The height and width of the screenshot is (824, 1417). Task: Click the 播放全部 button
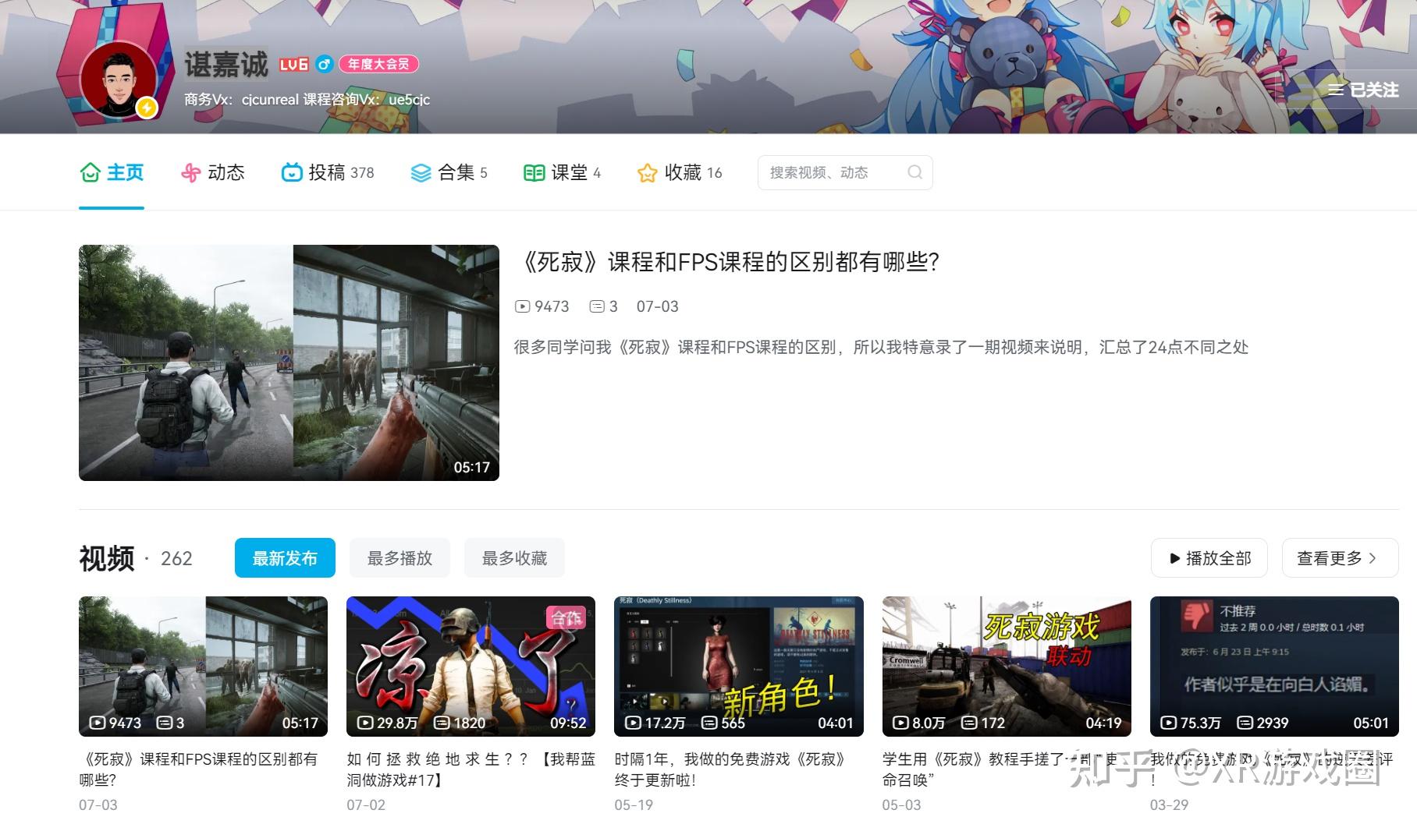point(1209,557)
